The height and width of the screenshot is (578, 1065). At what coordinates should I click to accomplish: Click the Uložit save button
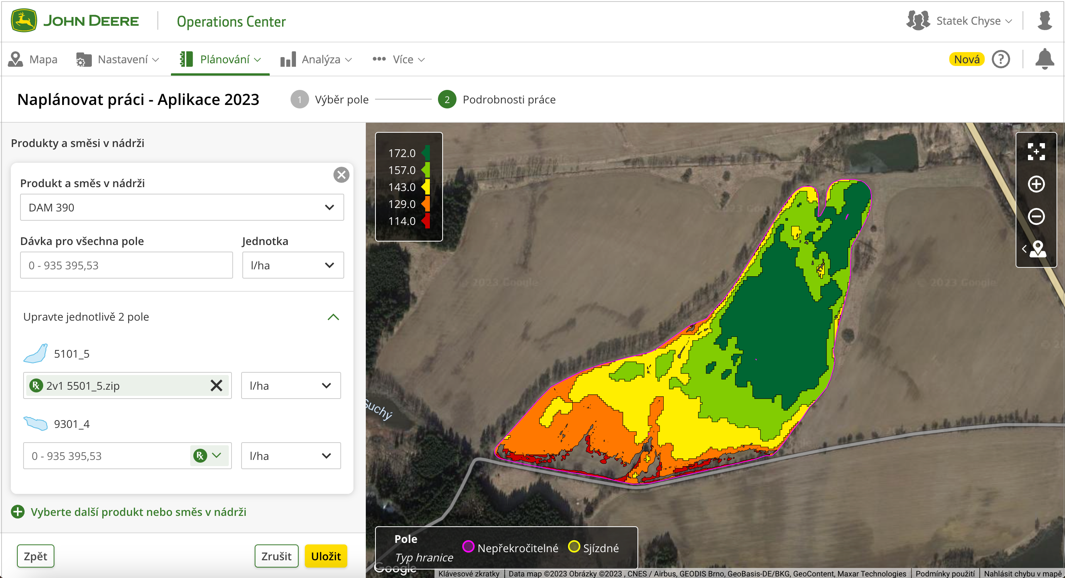pos(326,557)
